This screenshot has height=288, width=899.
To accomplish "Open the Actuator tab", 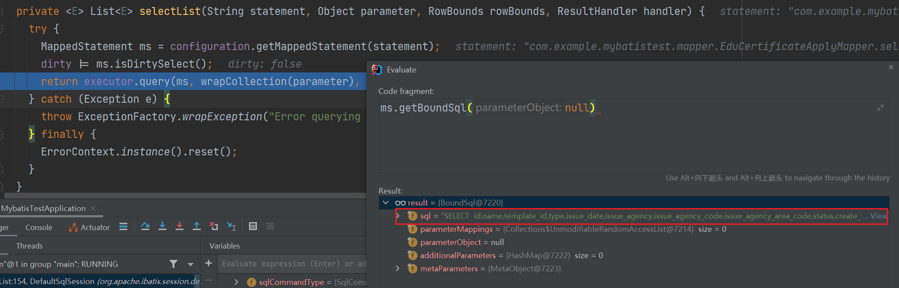I will pos(89,227).
